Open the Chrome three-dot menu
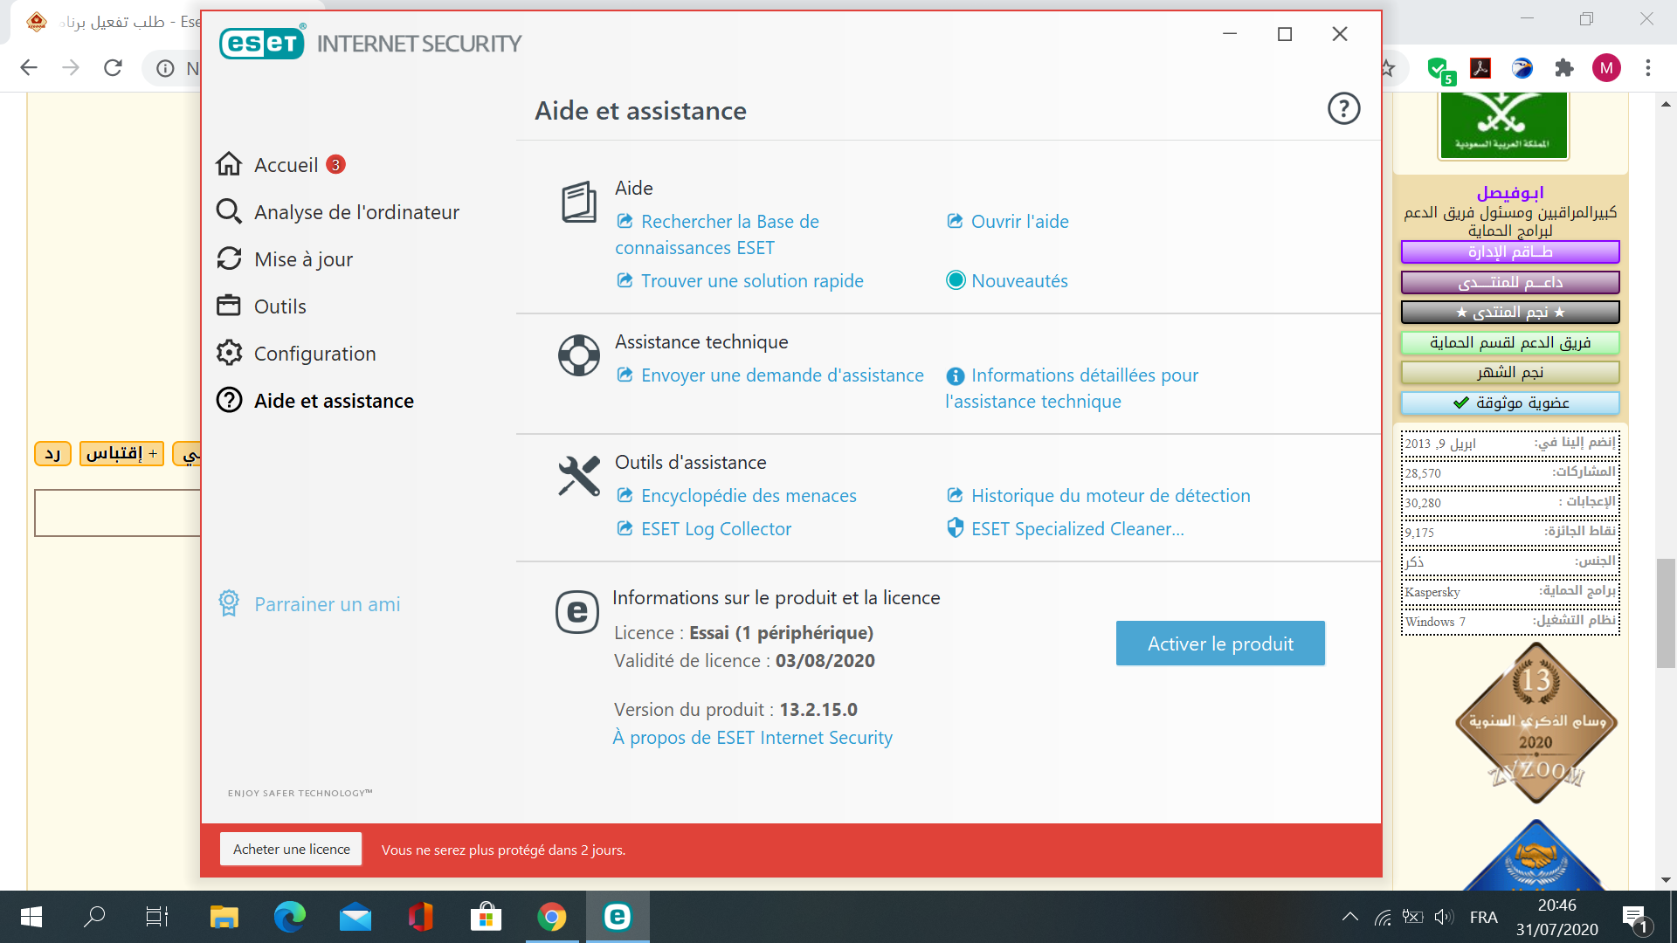The width and height of the screenshot is (1677, 943). pyautogui.click(x=1648, y=68)
